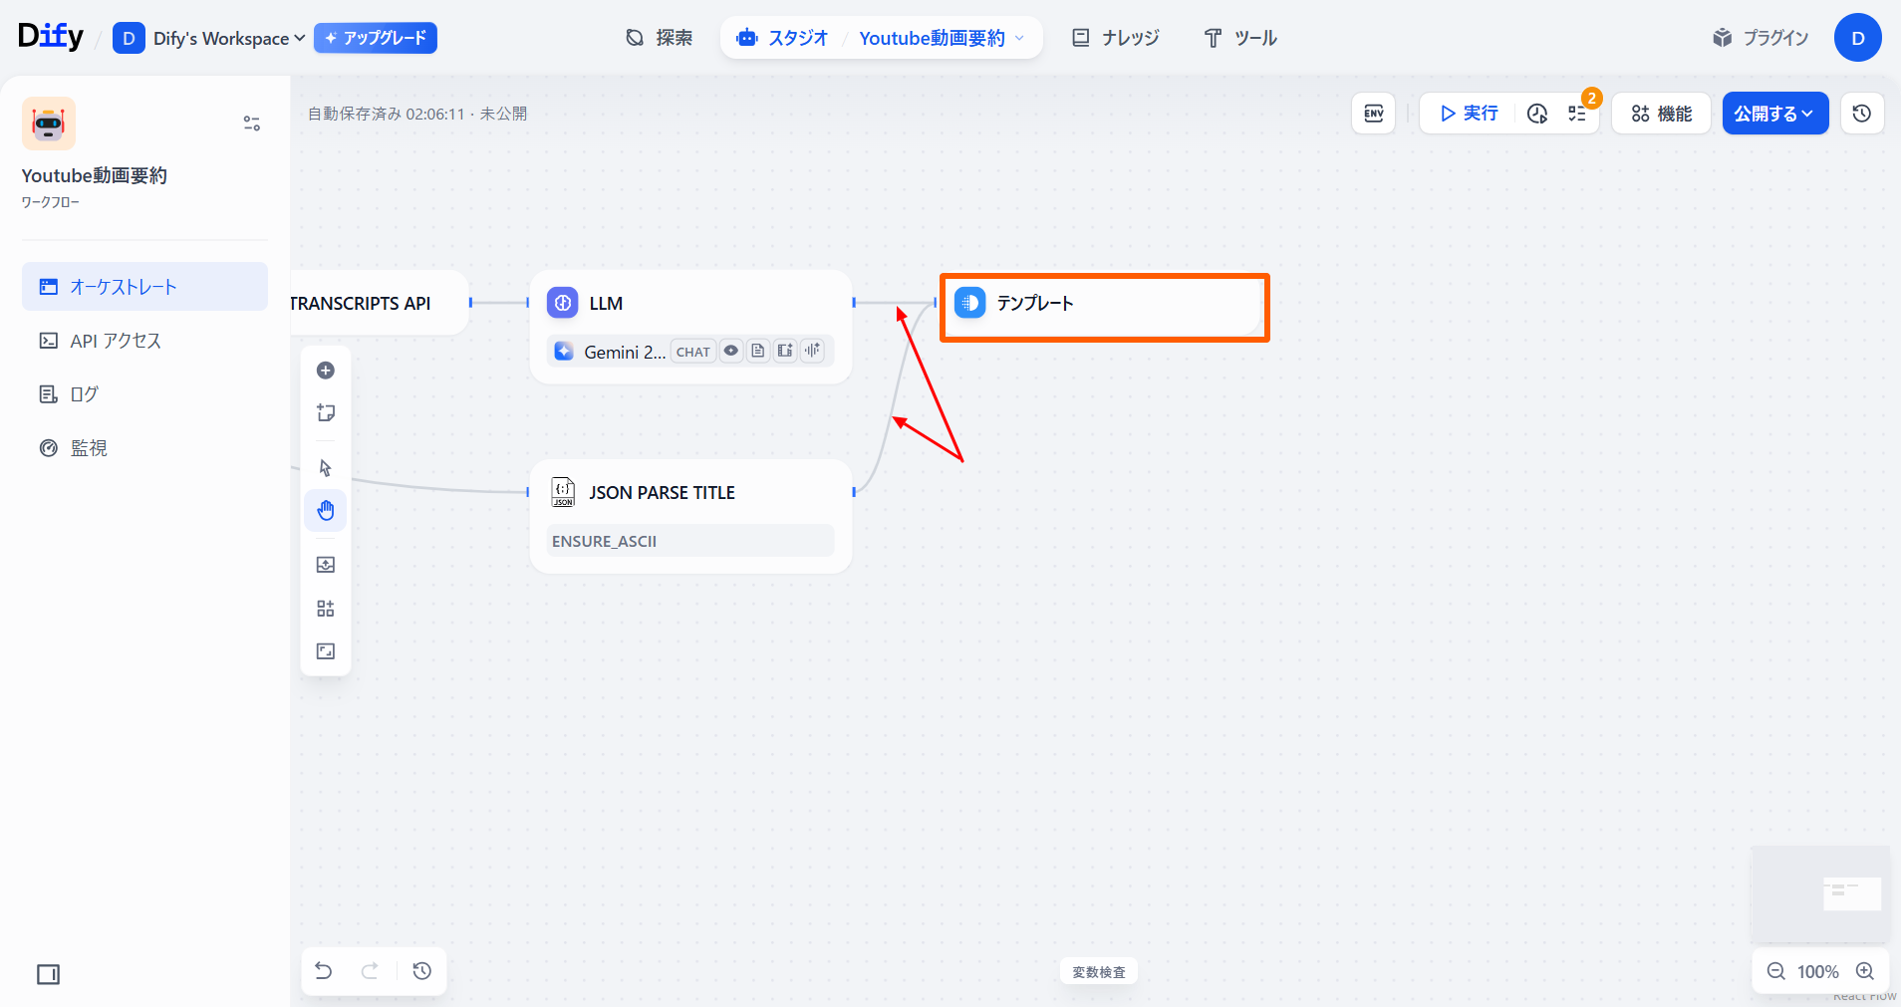Expand the Youtube動画要約 app switcher dropdown
The height and width of the screenshot is (1007, 1901).
tap(941, 39)
